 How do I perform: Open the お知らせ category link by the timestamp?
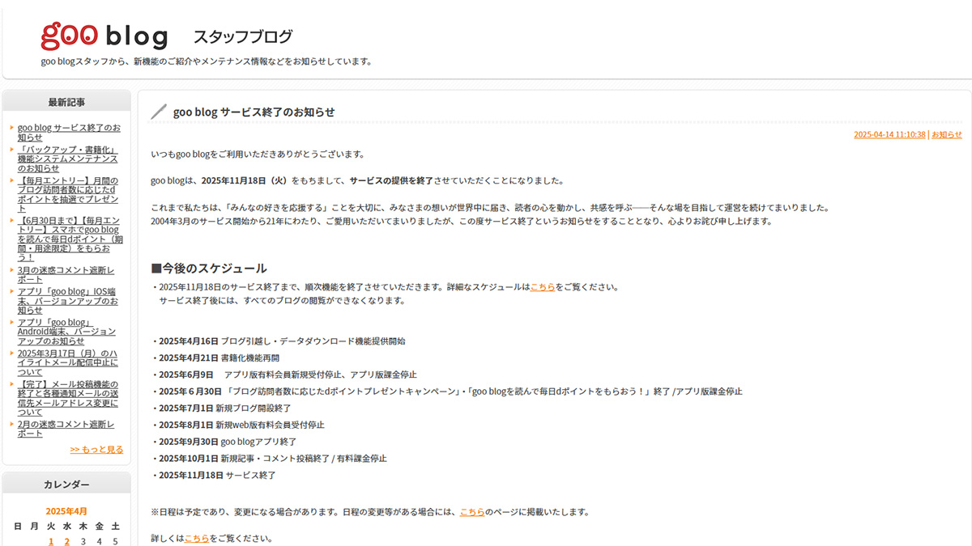(946, 135)
